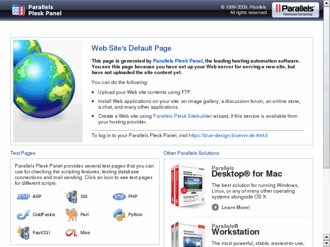
Task: Click the Learn More! text link
Action: pos(236,208)
